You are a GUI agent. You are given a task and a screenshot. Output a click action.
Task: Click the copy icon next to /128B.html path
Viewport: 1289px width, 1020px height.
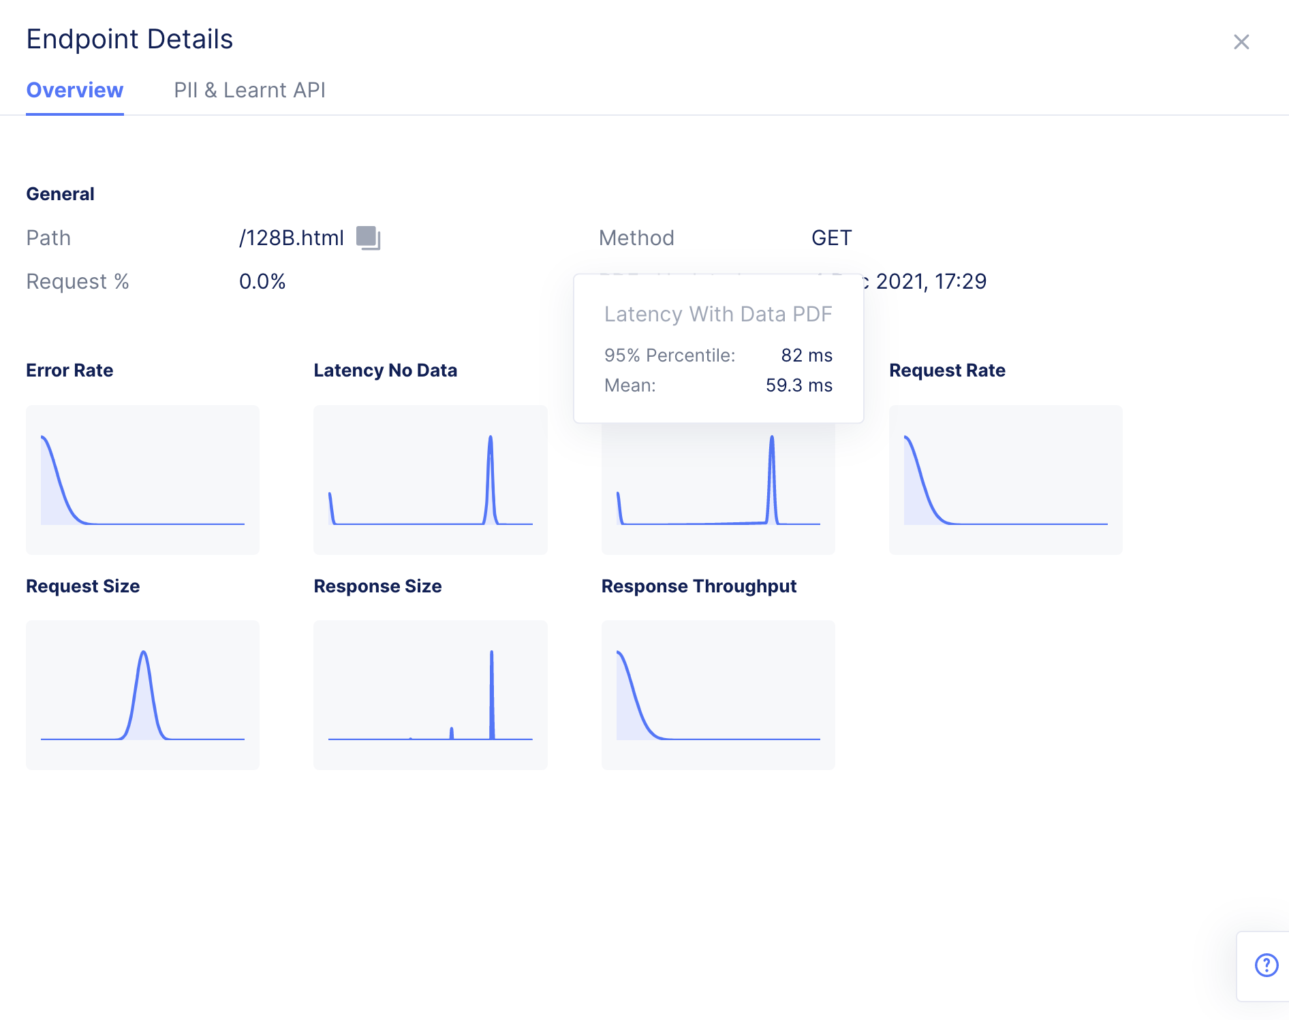pyautogui.click(x=368, y=237)
